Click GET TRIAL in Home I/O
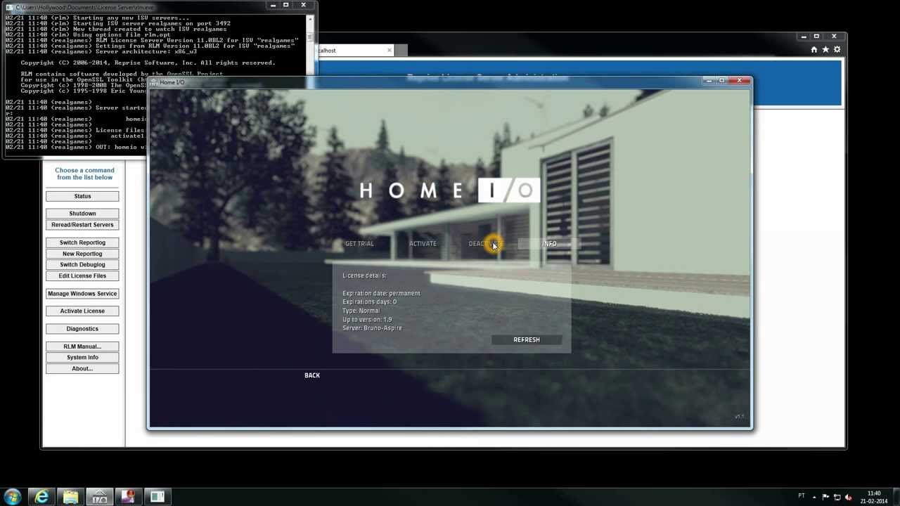 point(359,244)
